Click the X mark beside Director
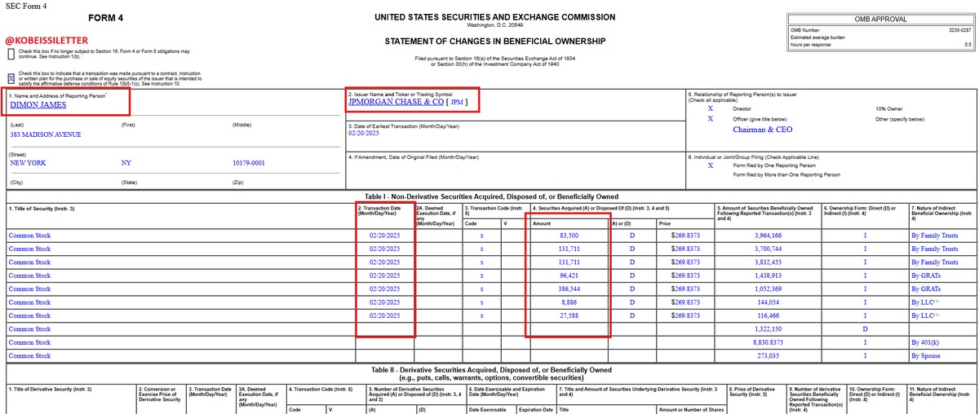 [x=711, y=108]
